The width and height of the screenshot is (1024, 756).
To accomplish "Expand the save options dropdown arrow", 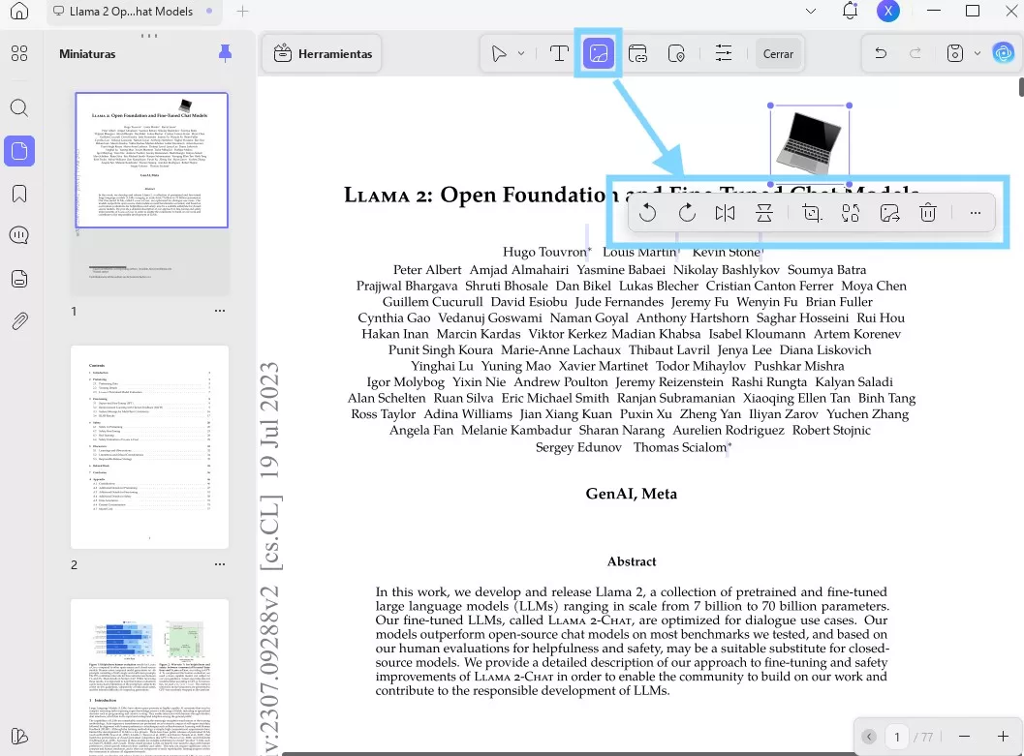I will pyautogui.click(x=977, y=53).
